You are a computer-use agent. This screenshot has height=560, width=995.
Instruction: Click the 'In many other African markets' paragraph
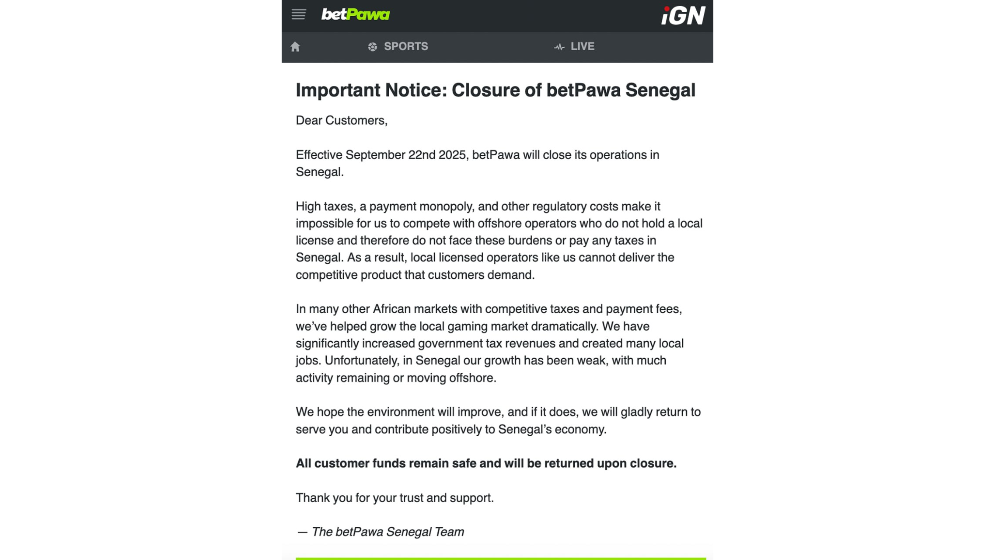pos(489,343)
